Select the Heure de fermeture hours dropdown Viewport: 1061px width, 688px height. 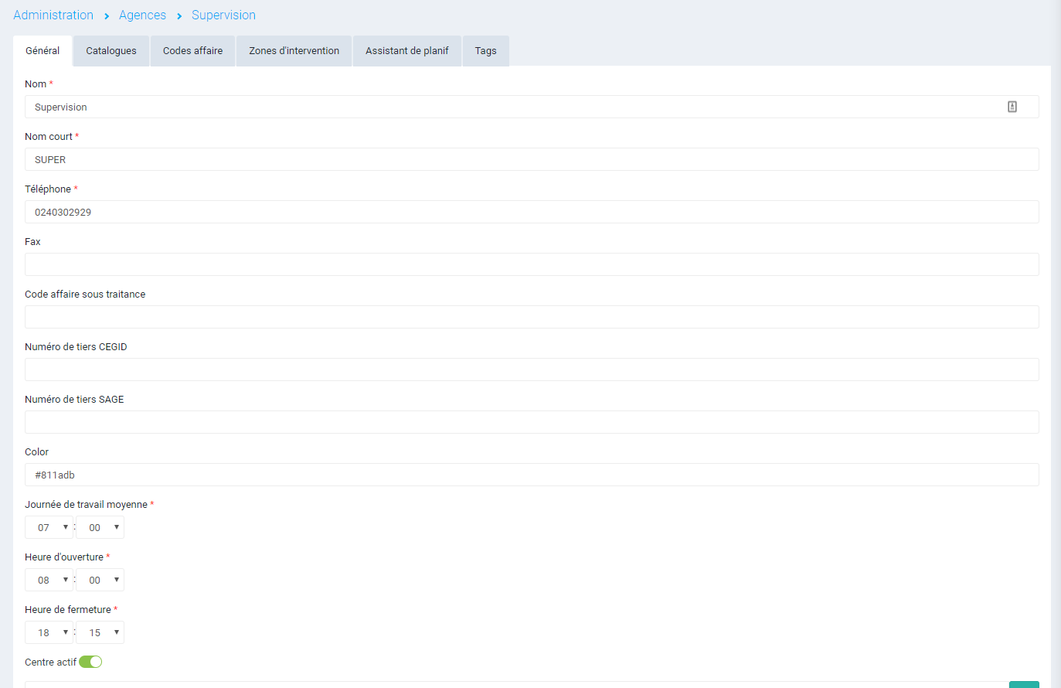[x=49, y=632]
